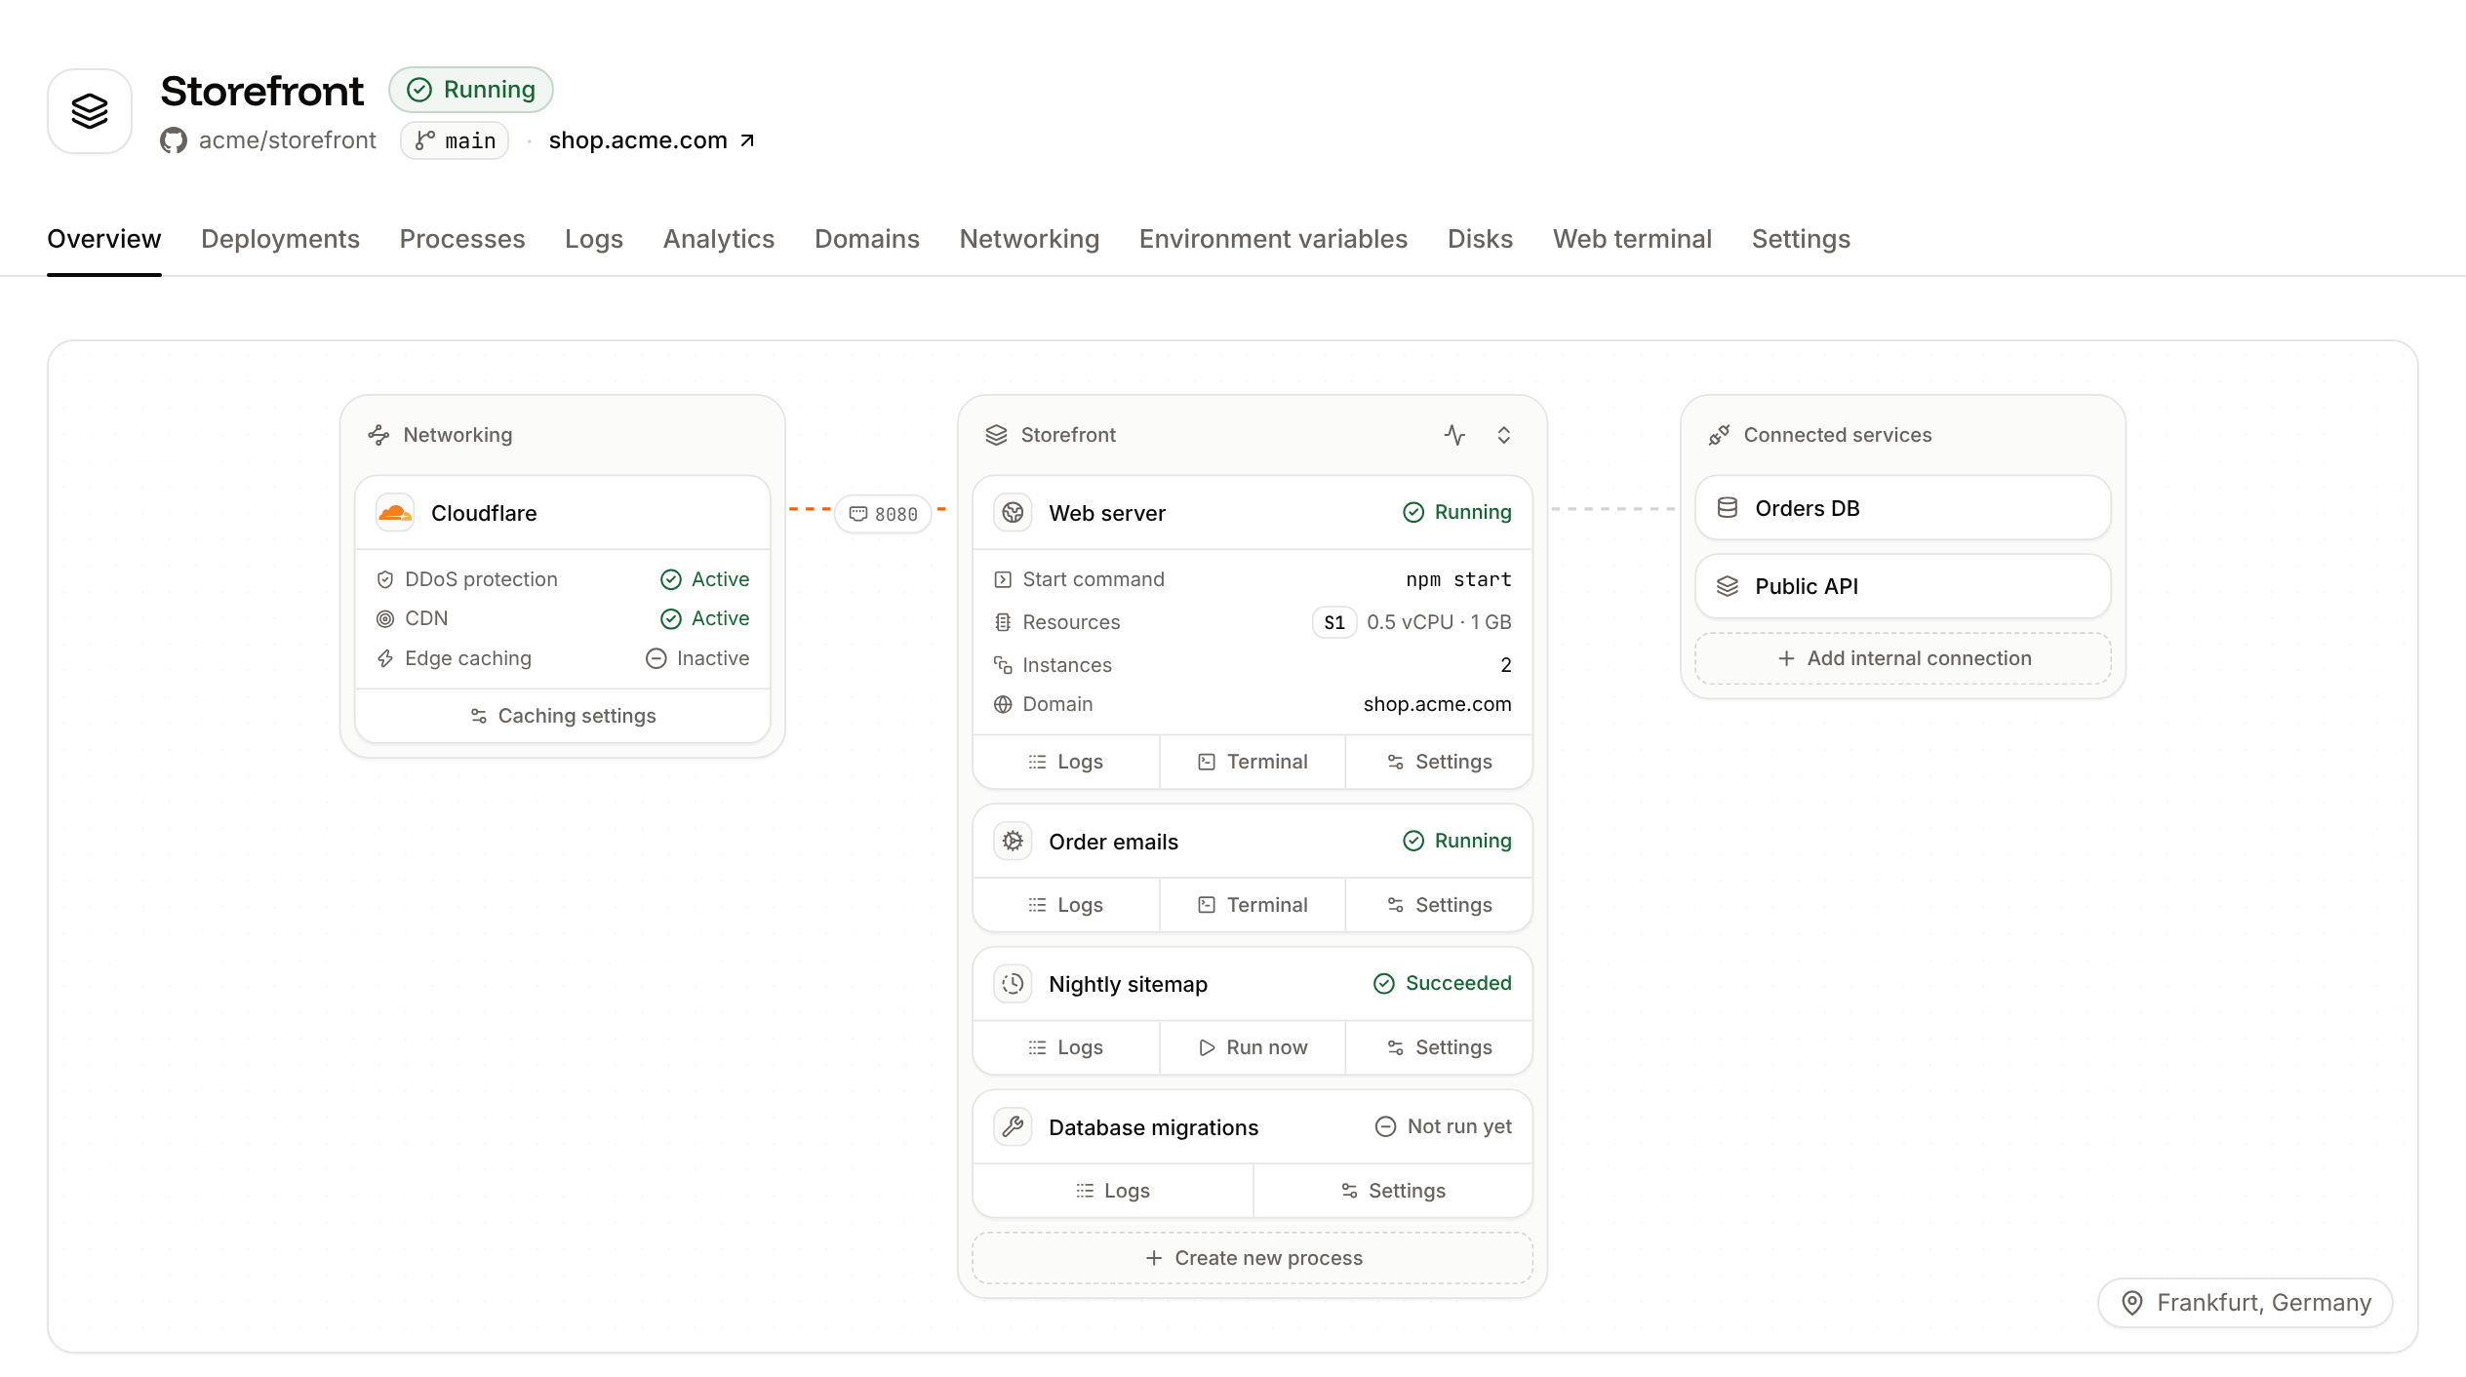The height and width of the screenshot is (1377, 2466).
Task: Click Add internal connection
Action: tap(1903, 658)
